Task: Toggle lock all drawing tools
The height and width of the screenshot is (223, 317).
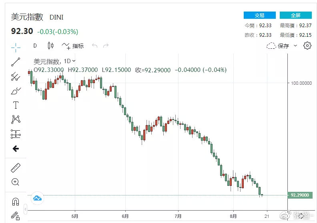Action: pyautogui.click(x=15, y=216)
